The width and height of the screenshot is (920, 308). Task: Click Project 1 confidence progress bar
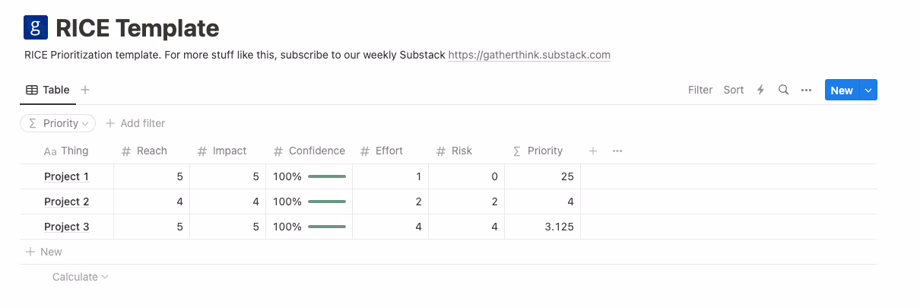327,176
